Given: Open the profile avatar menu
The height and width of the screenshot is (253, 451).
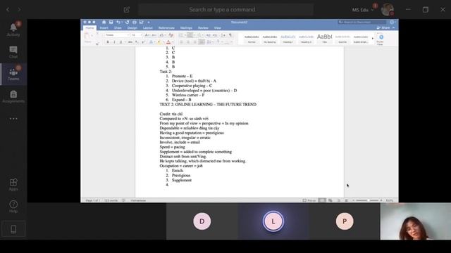Looking at the screenshot, I should tap(387, 9).
